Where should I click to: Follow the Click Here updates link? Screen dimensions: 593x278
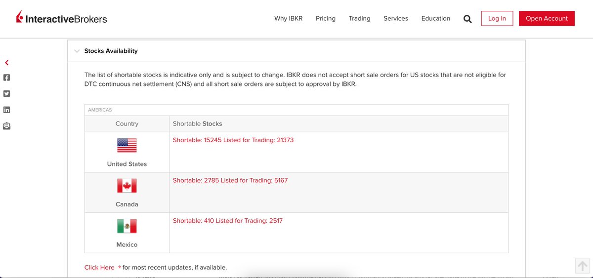pos(99,267)
